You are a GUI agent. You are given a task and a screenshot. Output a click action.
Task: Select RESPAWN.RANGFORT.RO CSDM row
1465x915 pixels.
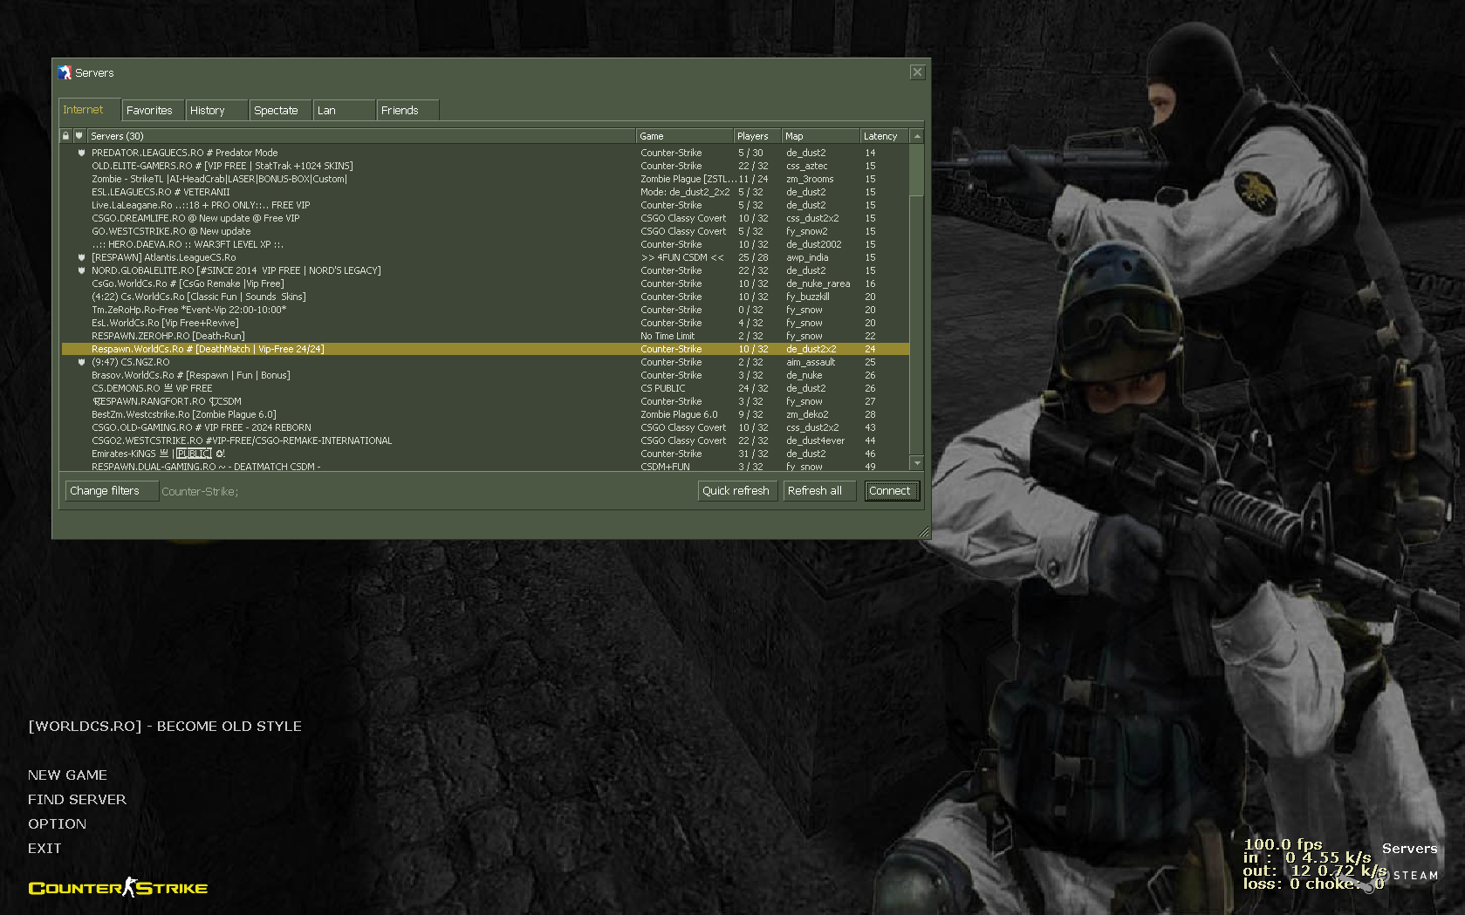coord(485,401)
